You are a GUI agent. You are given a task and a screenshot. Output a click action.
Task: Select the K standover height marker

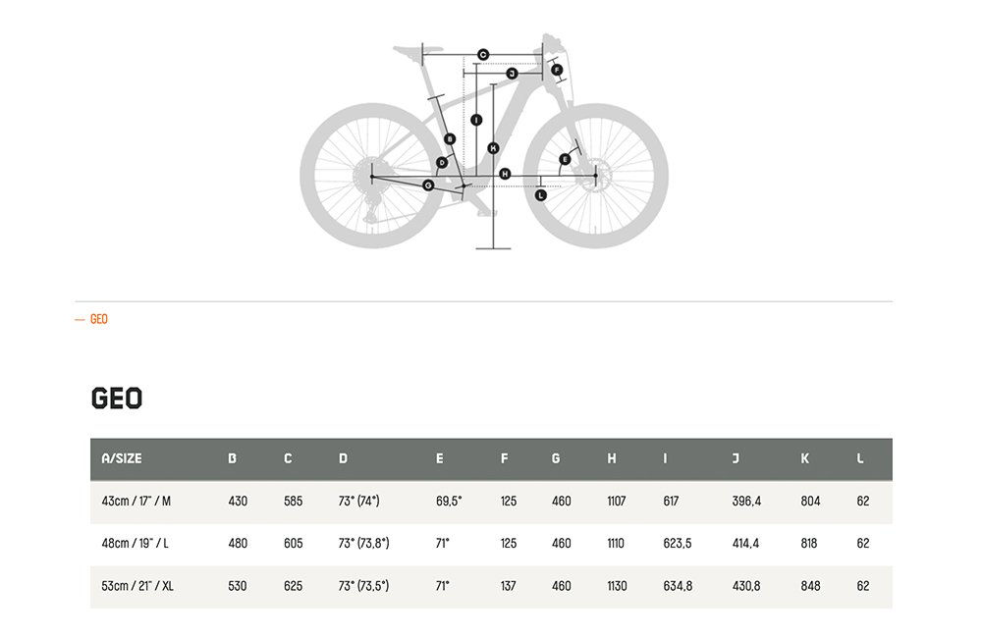493,148
